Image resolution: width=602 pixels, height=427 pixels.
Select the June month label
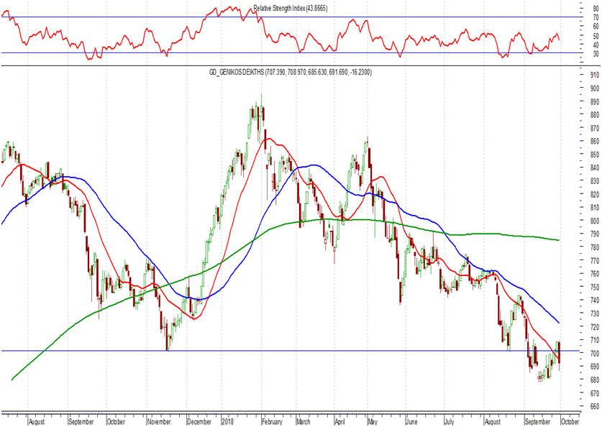point(411,421)
